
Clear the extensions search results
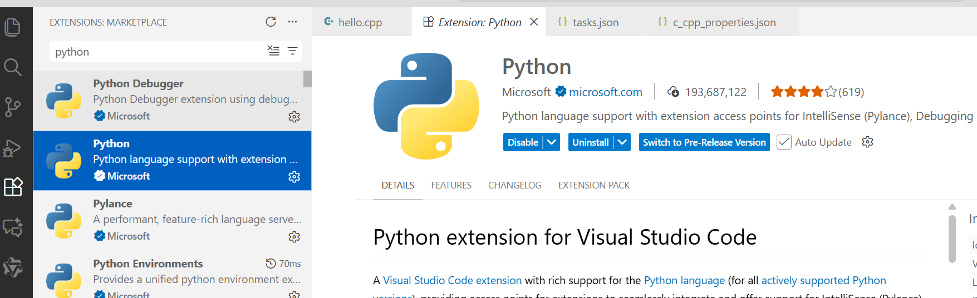273,51
